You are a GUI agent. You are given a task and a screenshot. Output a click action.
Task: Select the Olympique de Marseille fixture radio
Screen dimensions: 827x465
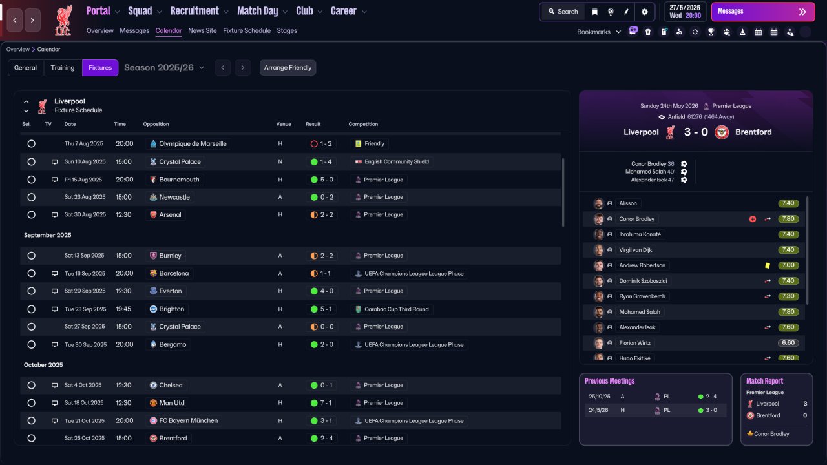tap(31, 144)
